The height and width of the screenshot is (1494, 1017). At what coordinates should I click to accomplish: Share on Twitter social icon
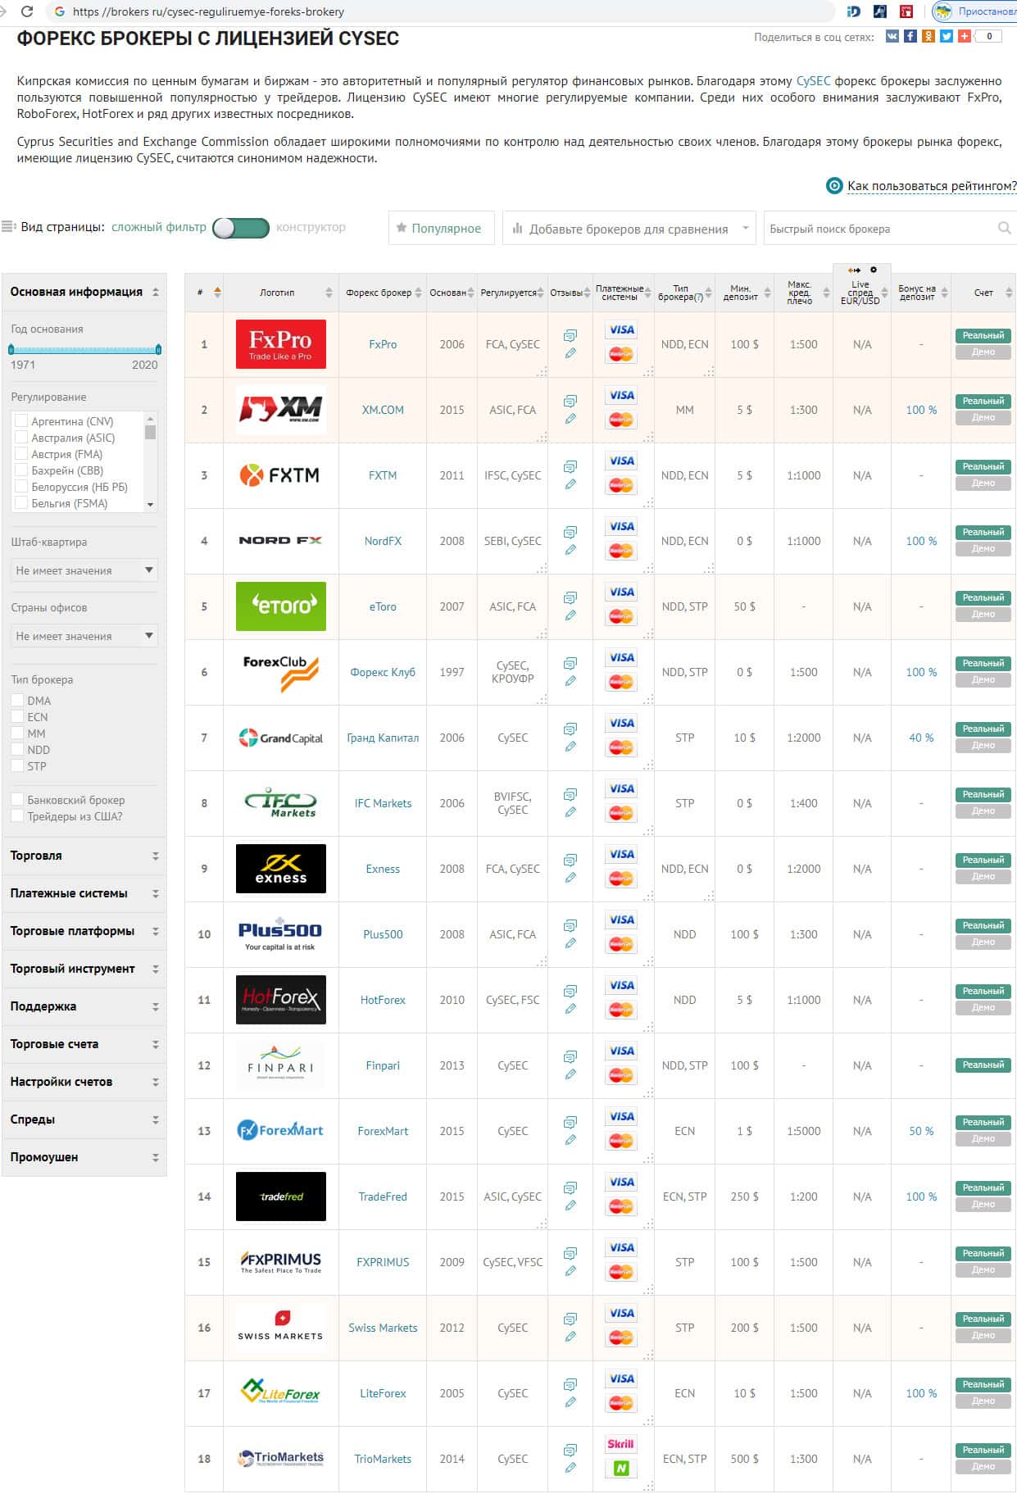(947, 36)
